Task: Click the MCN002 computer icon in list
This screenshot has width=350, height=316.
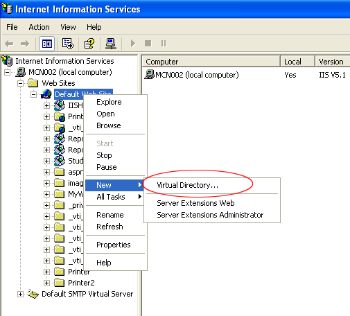Action: pyautogui.click(x=149, y=75)
